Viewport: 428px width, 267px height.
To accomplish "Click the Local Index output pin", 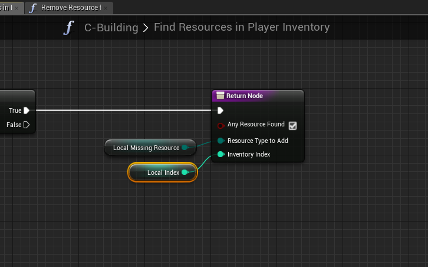I will (185, 172).
